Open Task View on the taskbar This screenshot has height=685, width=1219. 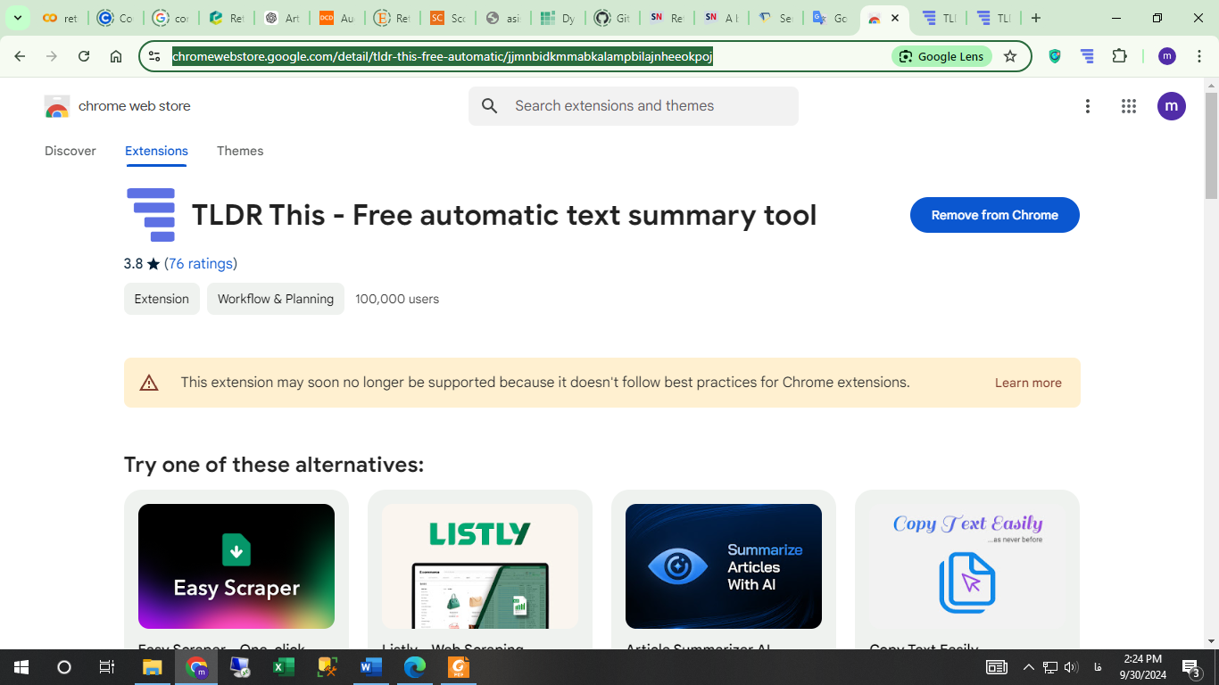(106, 667)
